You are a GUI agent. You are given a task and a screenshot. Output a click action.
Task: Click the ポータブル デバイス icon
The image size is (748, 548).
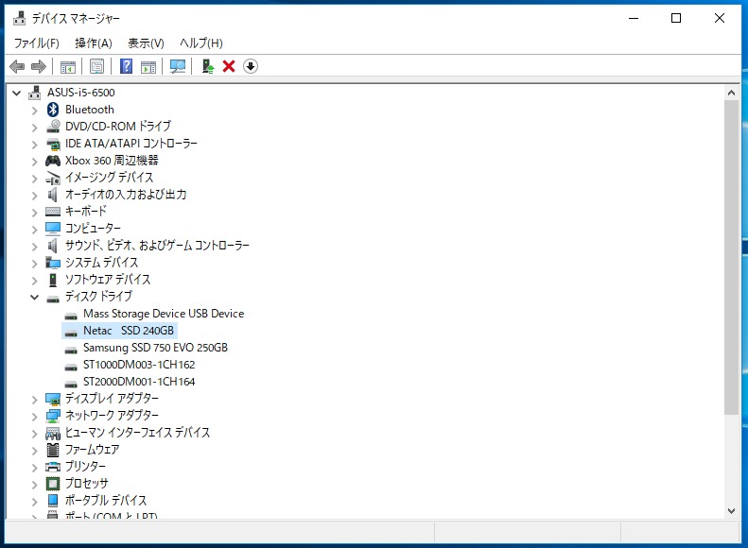[53, 501]
